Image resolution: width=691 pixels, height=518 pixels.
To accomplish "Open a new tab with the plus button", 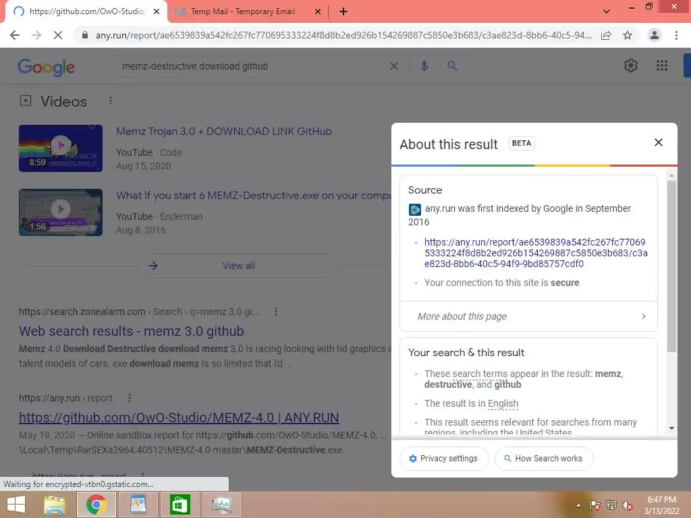I will point(343,12).
